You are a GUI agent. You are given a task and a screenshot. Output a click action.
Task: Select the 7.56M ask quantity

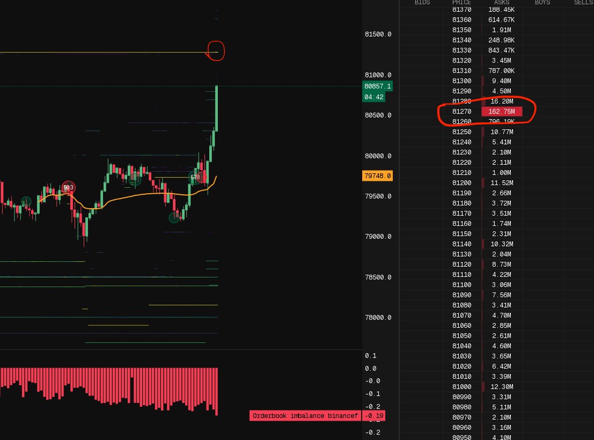502,295
